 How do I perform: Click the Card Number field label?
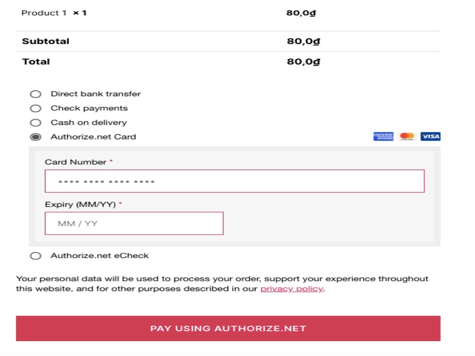pyautogui.click(x=75, y=162)
